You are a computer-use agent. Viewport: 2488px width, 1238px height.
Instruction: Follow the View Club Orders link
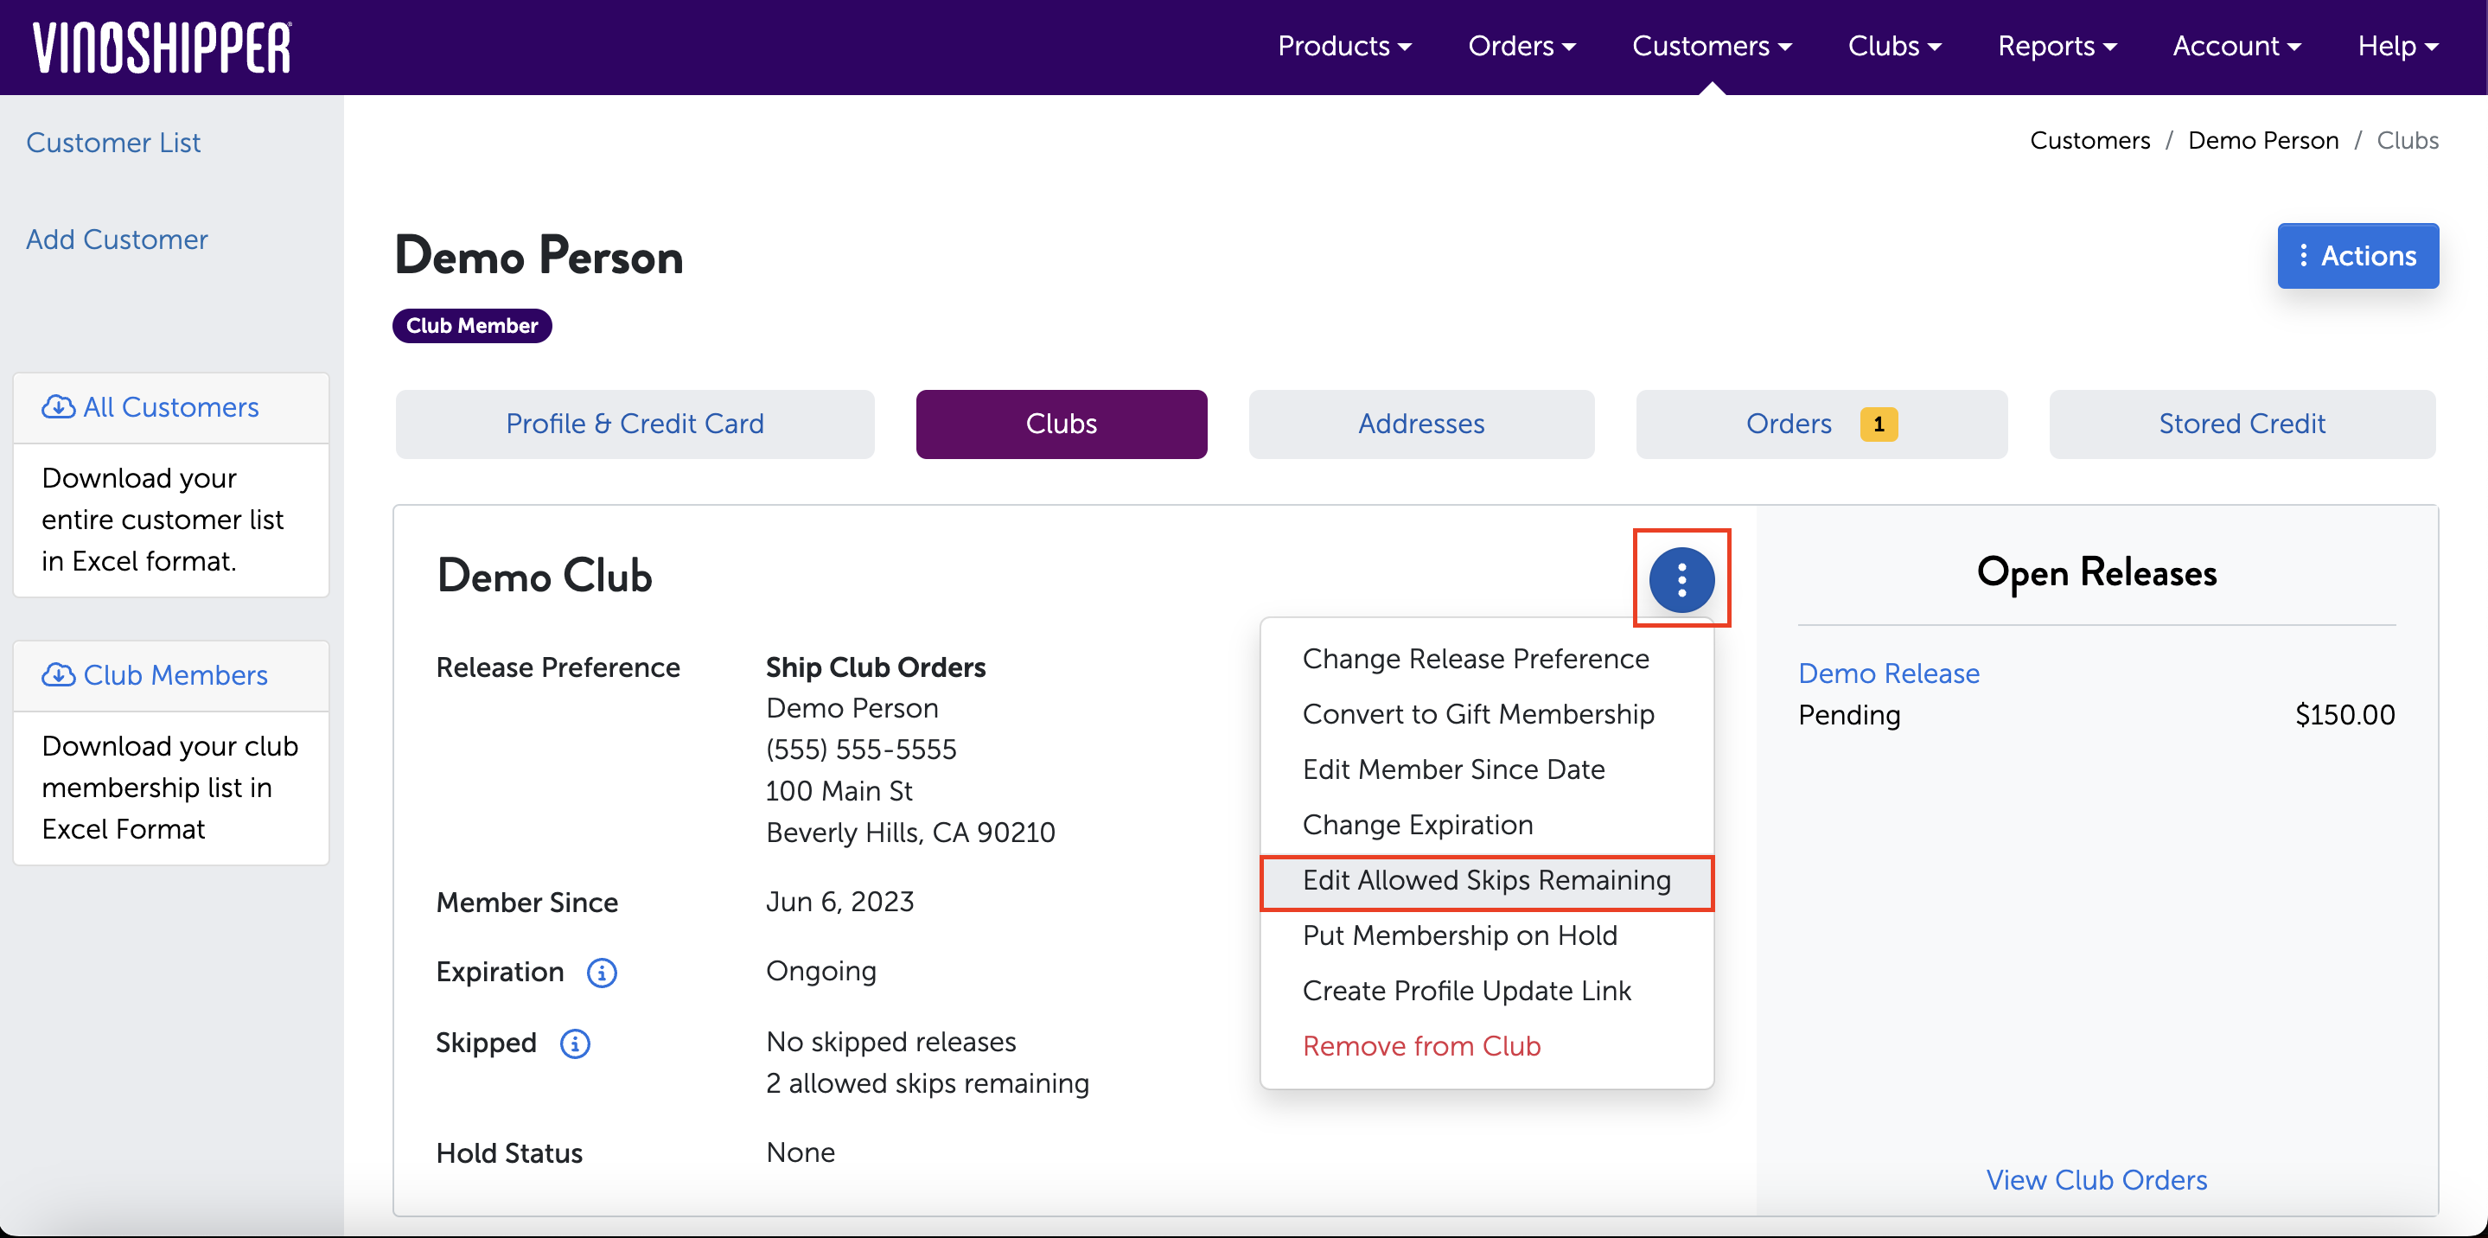pos(2096,1180)
